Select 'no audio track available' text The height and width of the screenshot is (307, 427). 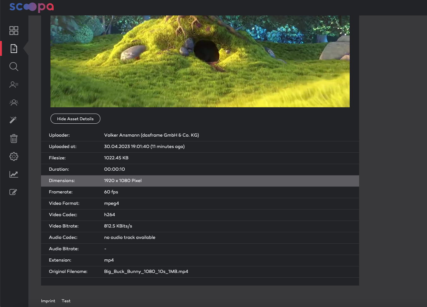[x=130, y=237]
